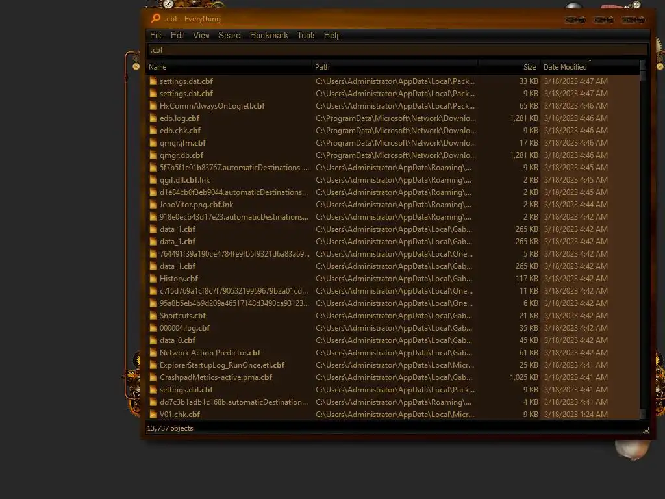Select file name starting with 5f7b5f1e01b83767
The image size is (665, 499).
coord(234,168)
